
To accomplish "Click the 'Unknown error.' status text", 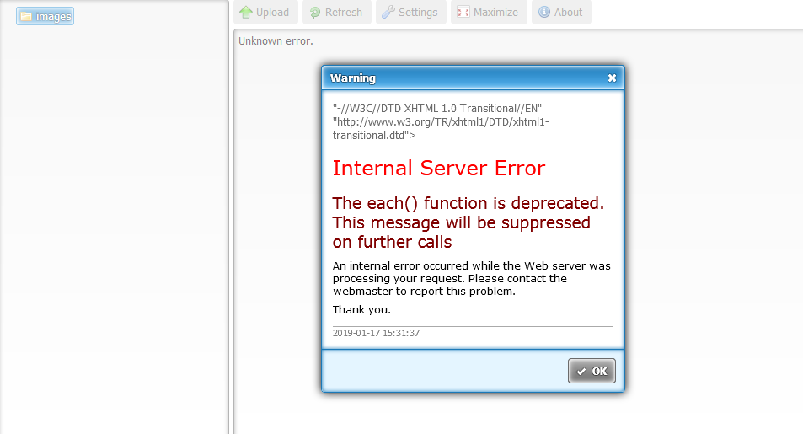I will coord(276,41).
